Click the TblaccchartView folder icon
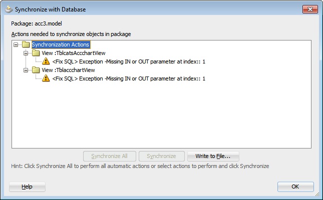The image size is (323, 200). pyautogui.click(x=36, y=70)
